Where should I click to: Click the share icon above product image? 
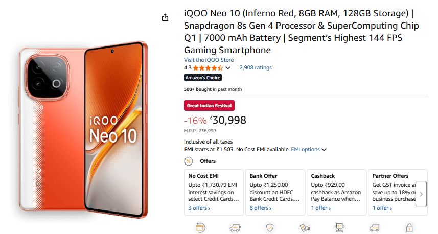point(165,18)
